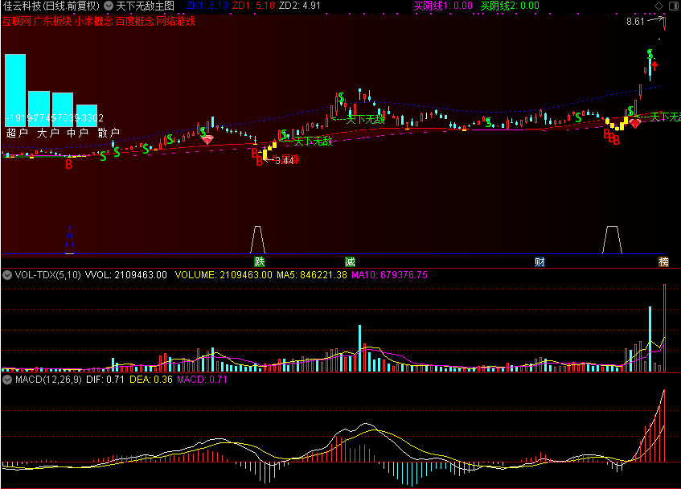Click the blue 财 marker icon
Viewport: 681px width, 489px height.
tap(539, 261)
